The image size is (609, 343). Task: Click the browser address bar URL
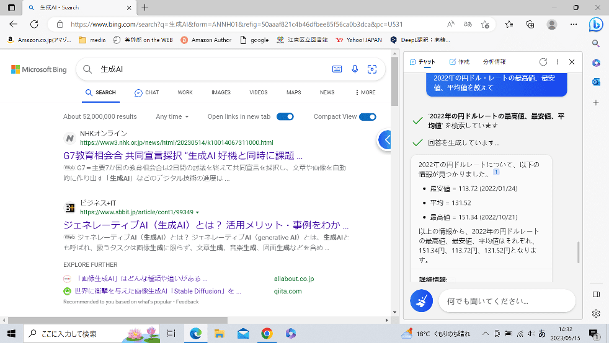click(x=236, y=24)
